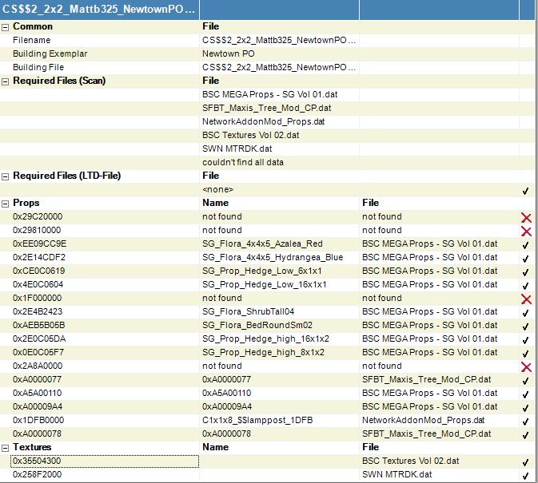Select BSC Textures Vol 02.dat in Required Files
This screenshot has width=538, height=483.
click(250, 135)
